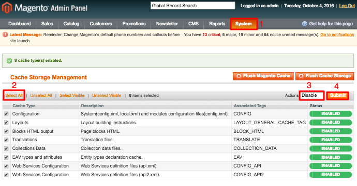This screenshot has width=357, height=186.
Task: Open the Catalog menu
Action: tap(71, 24)
